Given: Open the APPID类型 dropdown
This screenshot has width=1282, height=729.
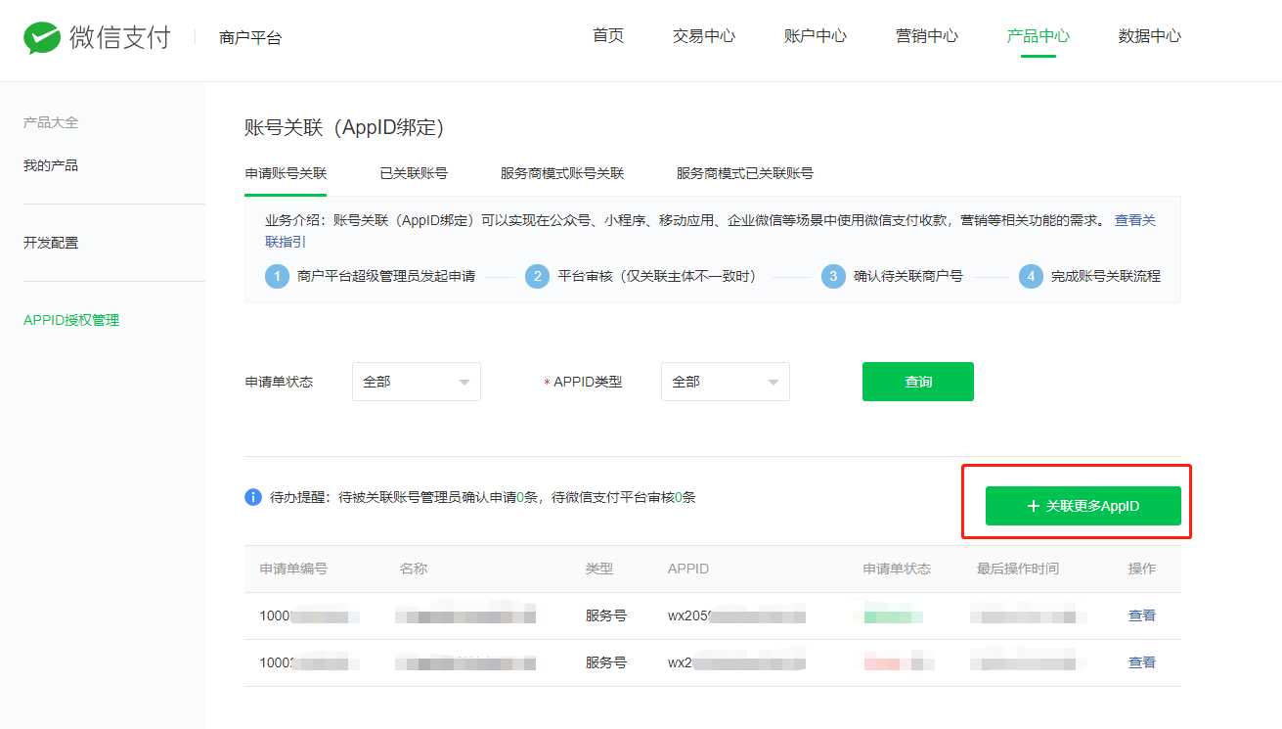Looking at the screenshot, I should tap(726, 382).
